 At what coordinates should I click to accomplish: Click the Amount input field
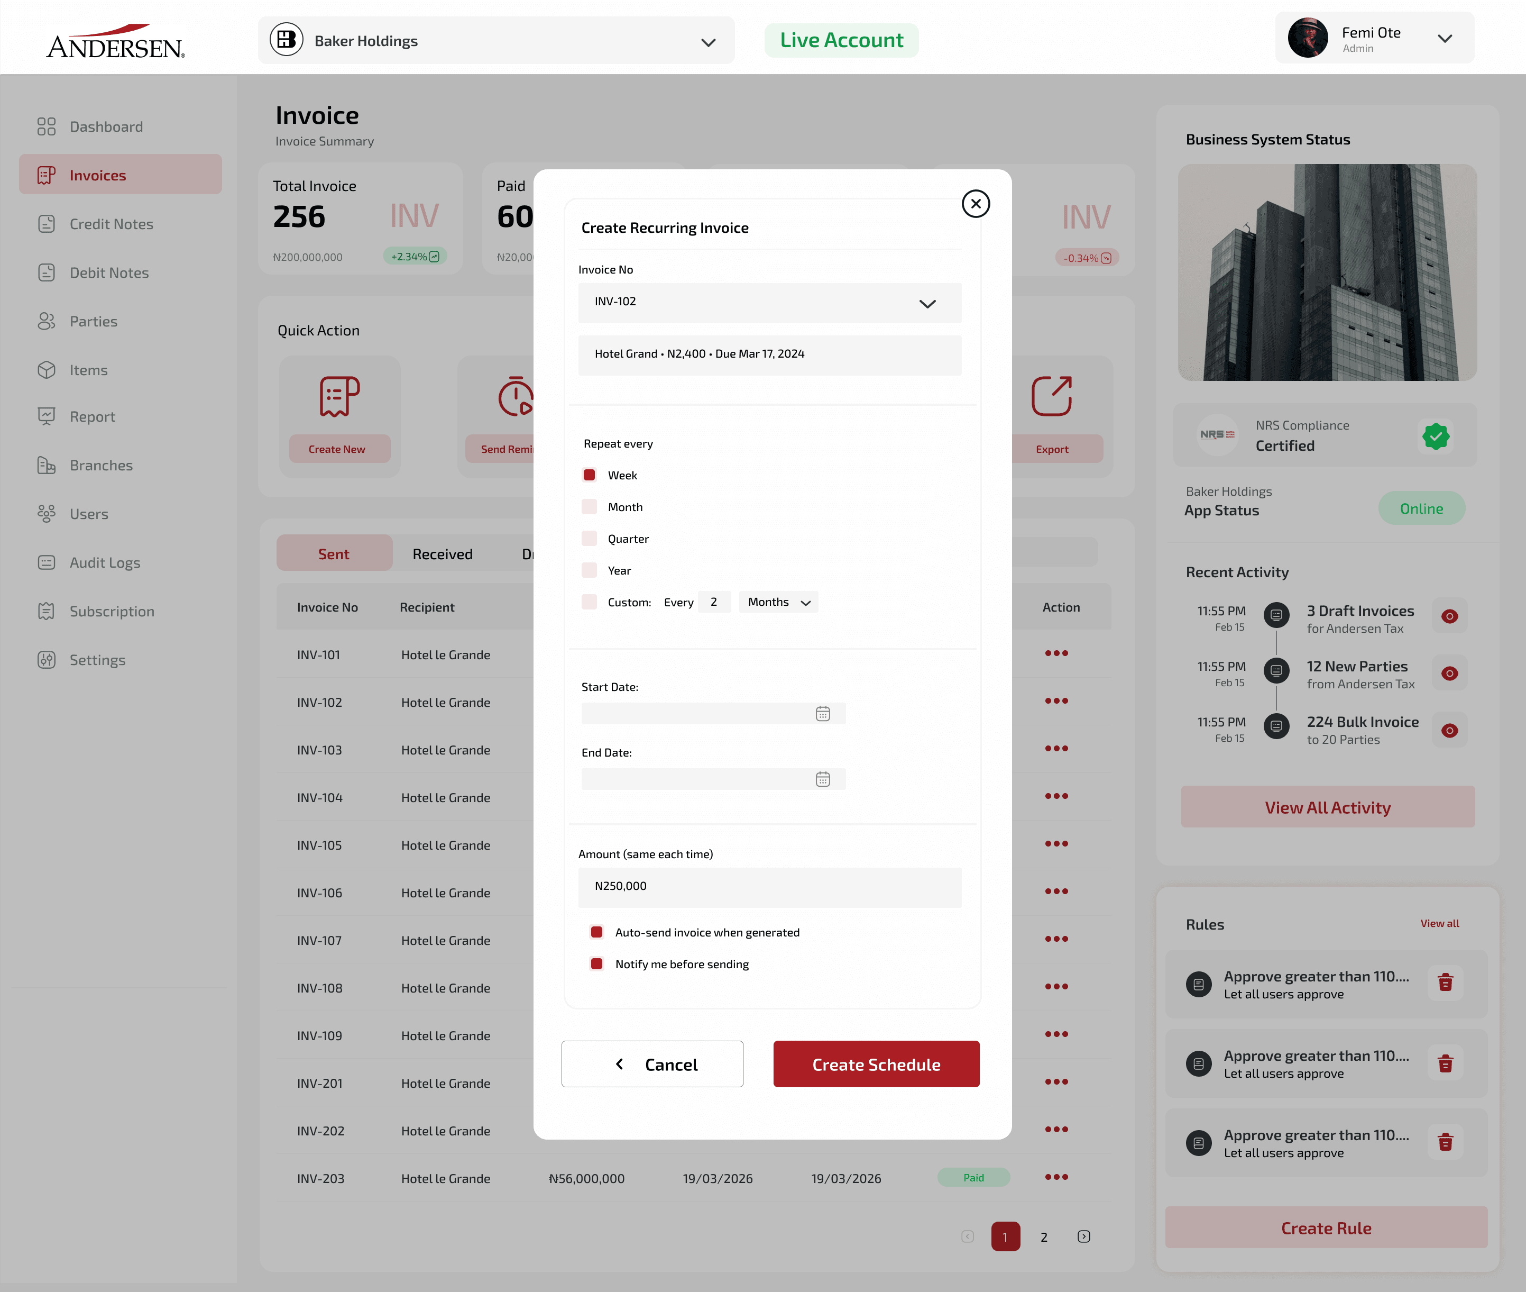coord(770,887)
